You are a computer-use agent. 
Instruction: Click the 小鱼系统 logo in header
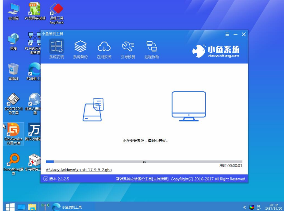pyautogui.click(x=217, y=51)
